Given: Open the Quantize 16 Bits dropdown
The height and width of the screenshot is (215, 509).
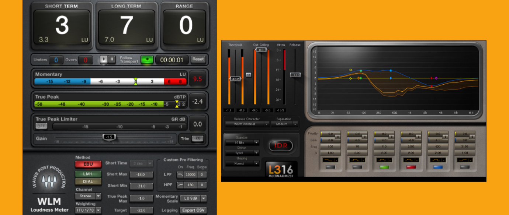Looking at the screenshot, I should (x=243, y=142).
